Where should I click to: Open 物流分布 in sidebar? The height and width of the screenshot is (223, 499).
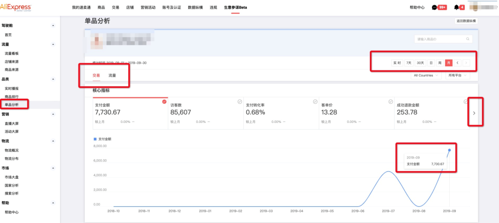pyautogui.click(x=12, y=158)
